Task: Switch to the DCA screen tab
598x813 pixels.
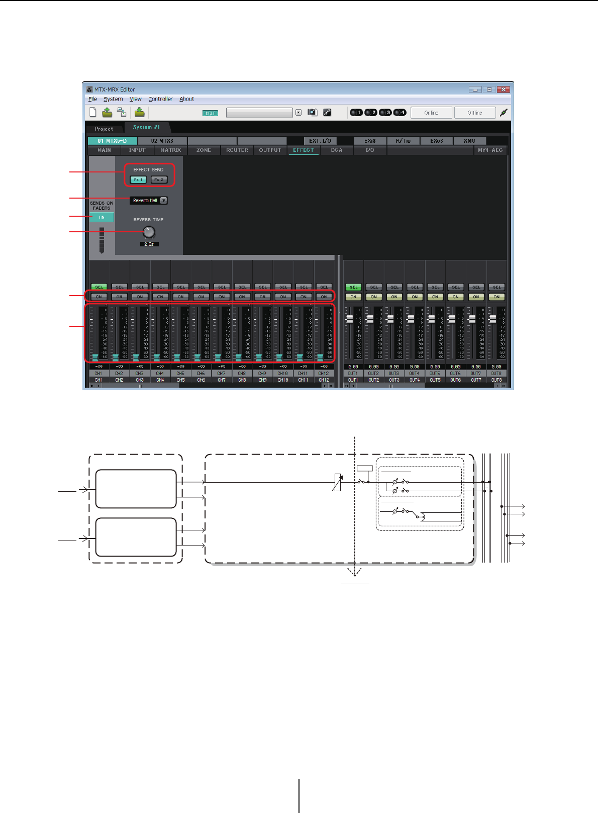Action: [336, 150]
